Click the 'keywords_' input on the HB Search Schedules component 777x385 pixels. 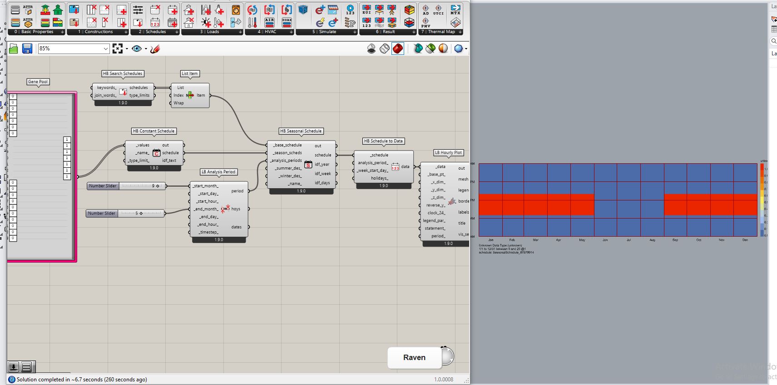(x=107, y=88)
